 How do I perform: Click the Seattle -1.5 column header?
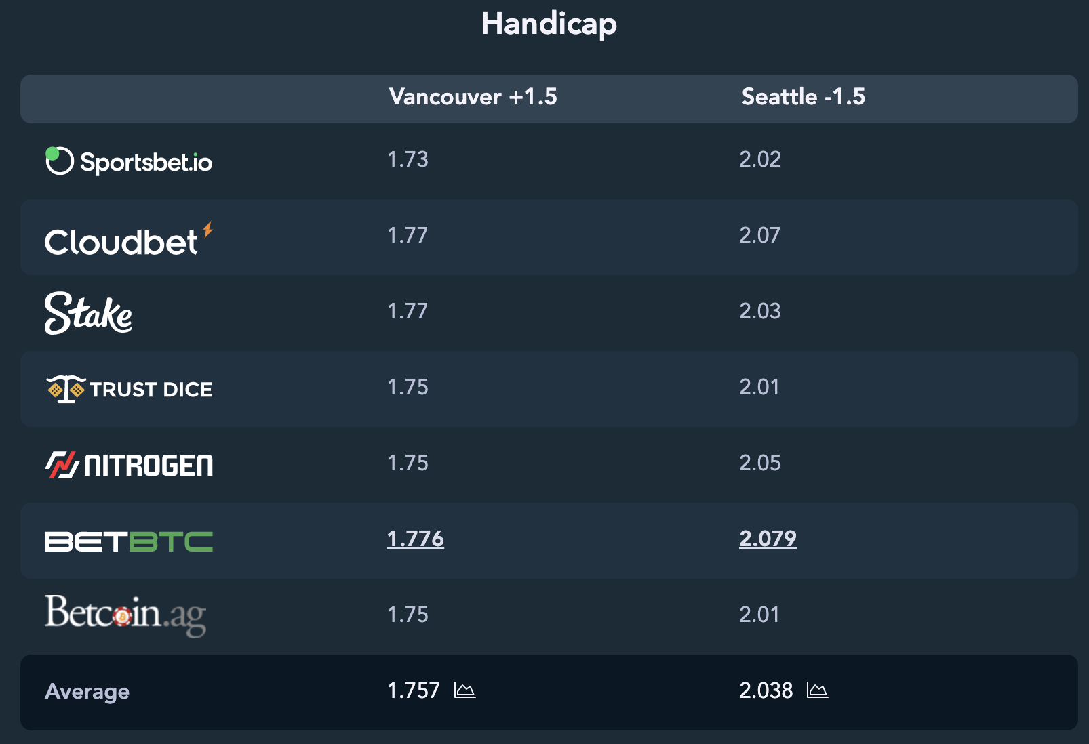[804, 97]
